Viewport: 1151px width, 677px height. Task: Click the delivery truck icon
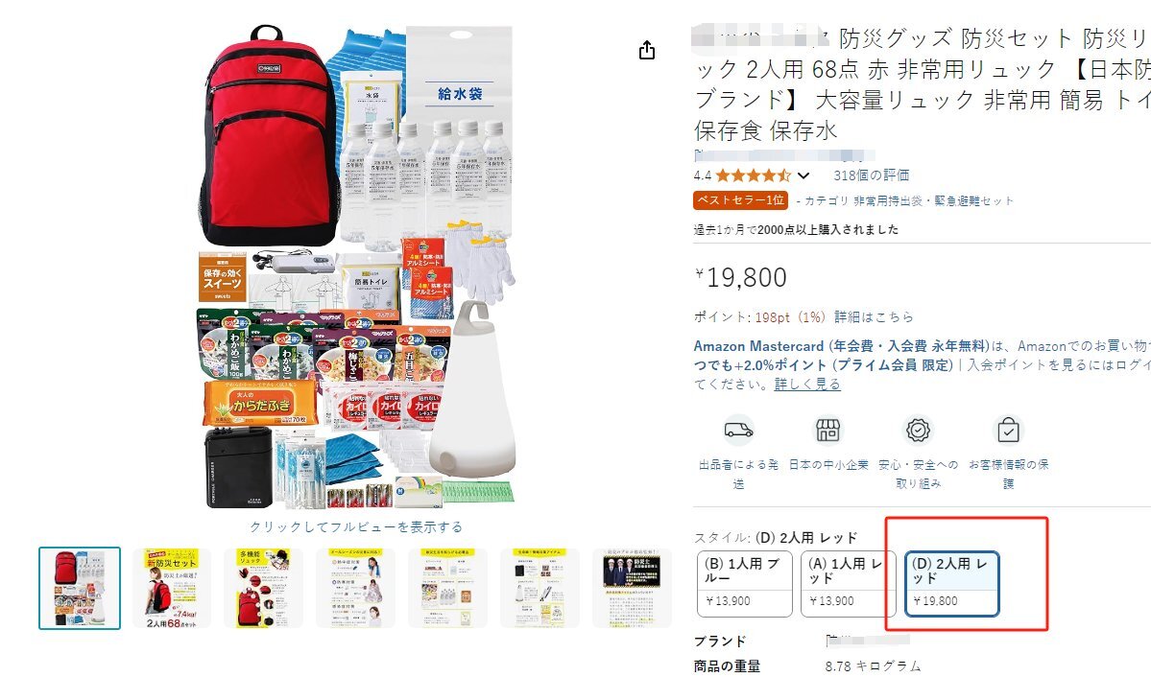[x=738, y=431]
